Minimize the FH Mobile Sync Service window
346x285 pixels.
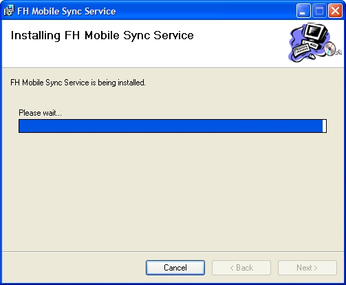[303, 10]
